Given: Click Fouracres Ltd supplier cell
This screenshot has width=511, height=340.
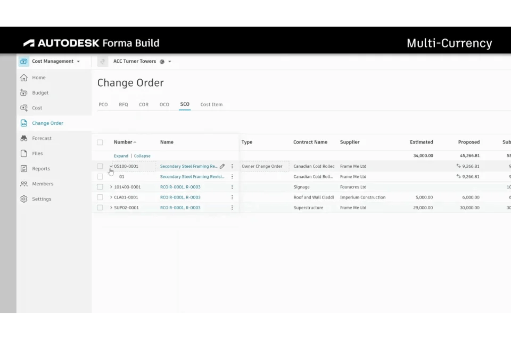Looking at the screenshot, I should click(353, 187).
